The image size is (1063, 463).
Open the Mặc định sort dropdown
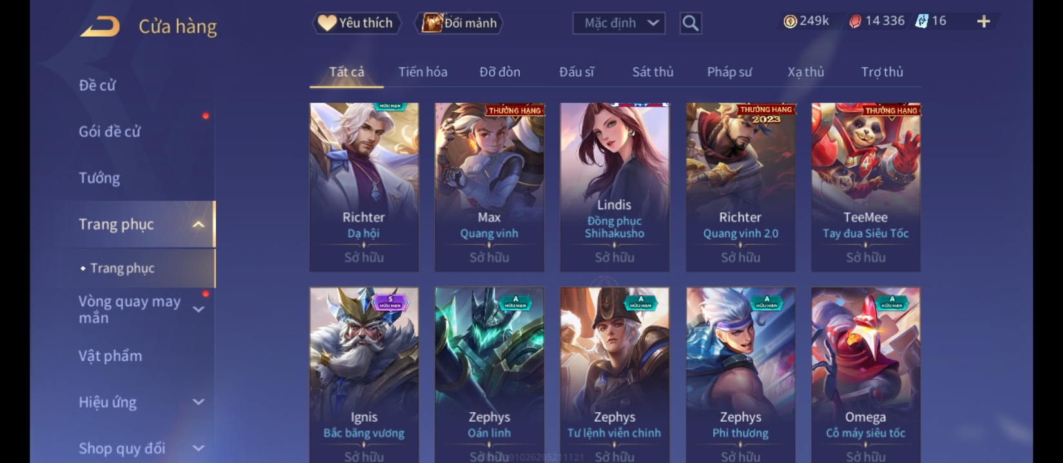619,23
